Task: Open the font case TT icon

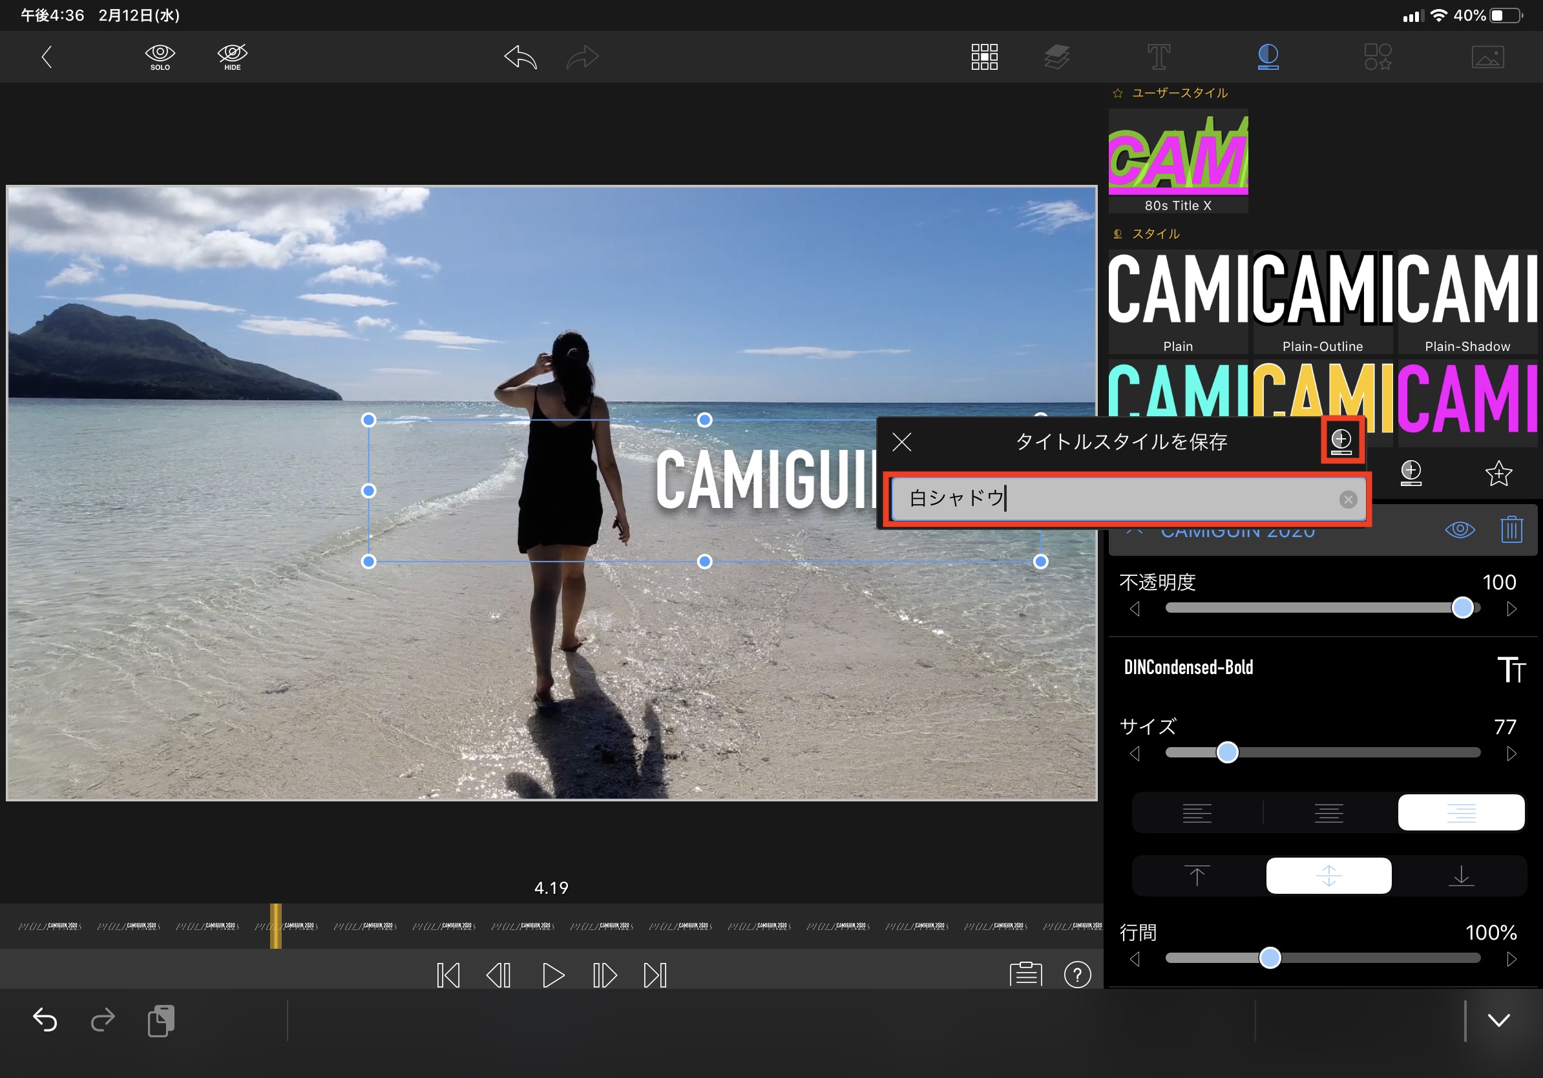Action: 1511,670
